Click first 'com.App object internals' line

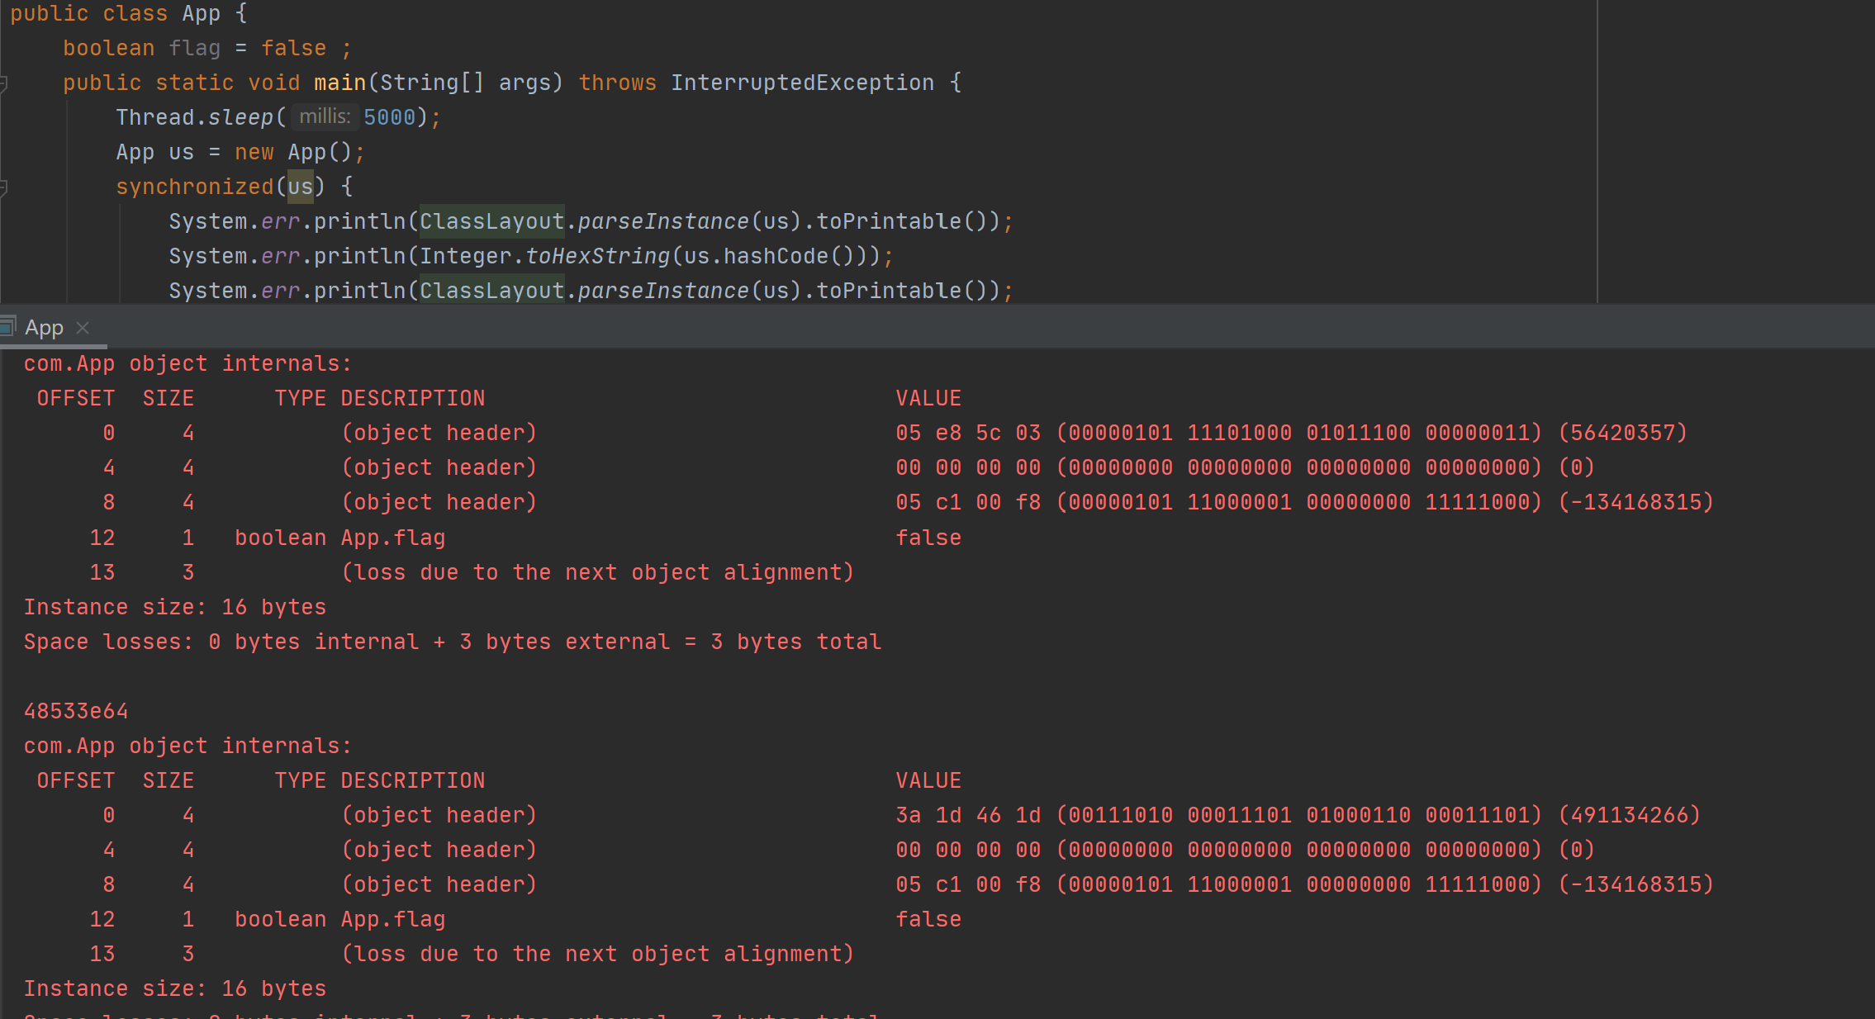[x=187, y=363]
